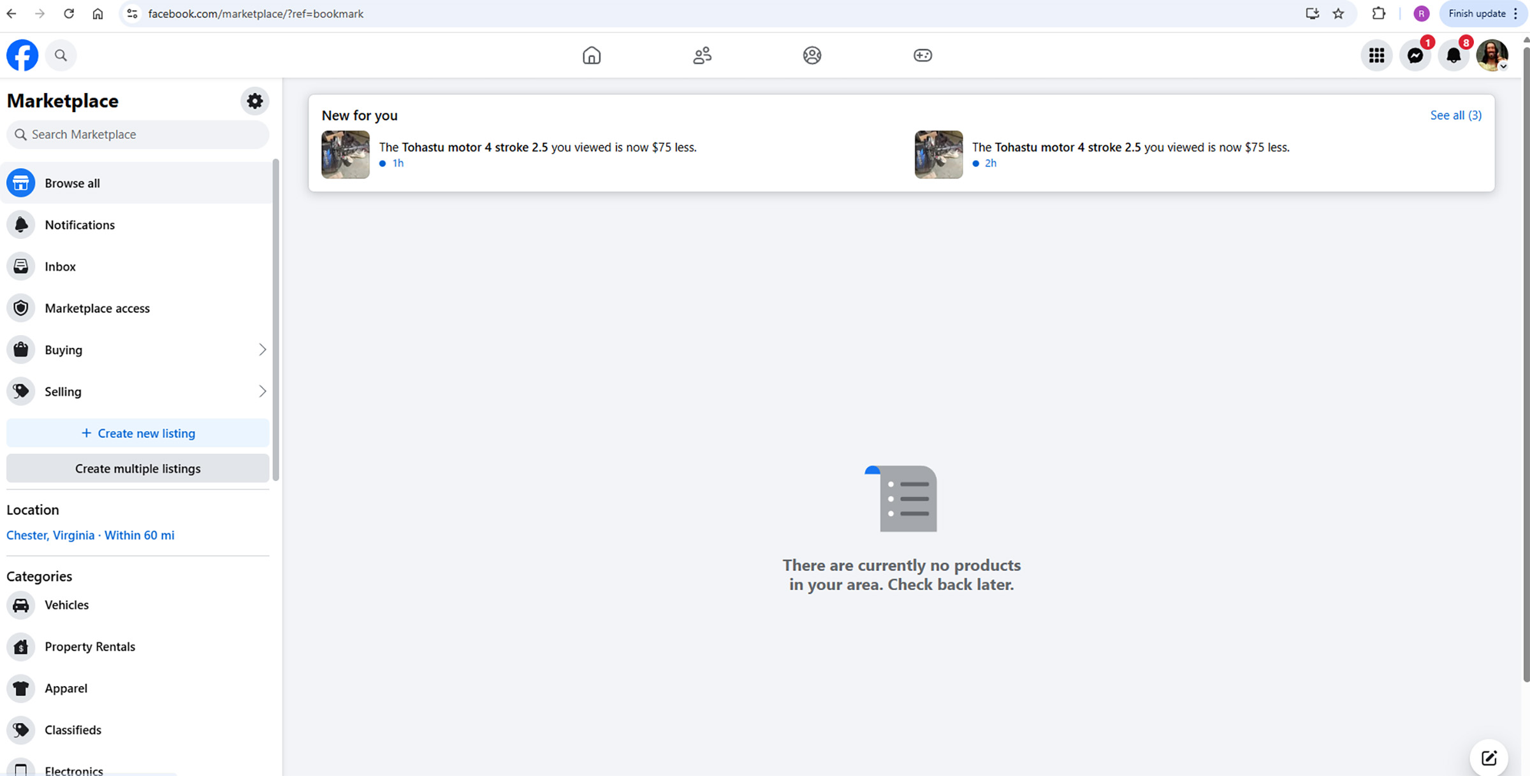Click the sidebar vertical scrollbar
This screenshot has height=776, width=1530.
click(x=276, y=320)
